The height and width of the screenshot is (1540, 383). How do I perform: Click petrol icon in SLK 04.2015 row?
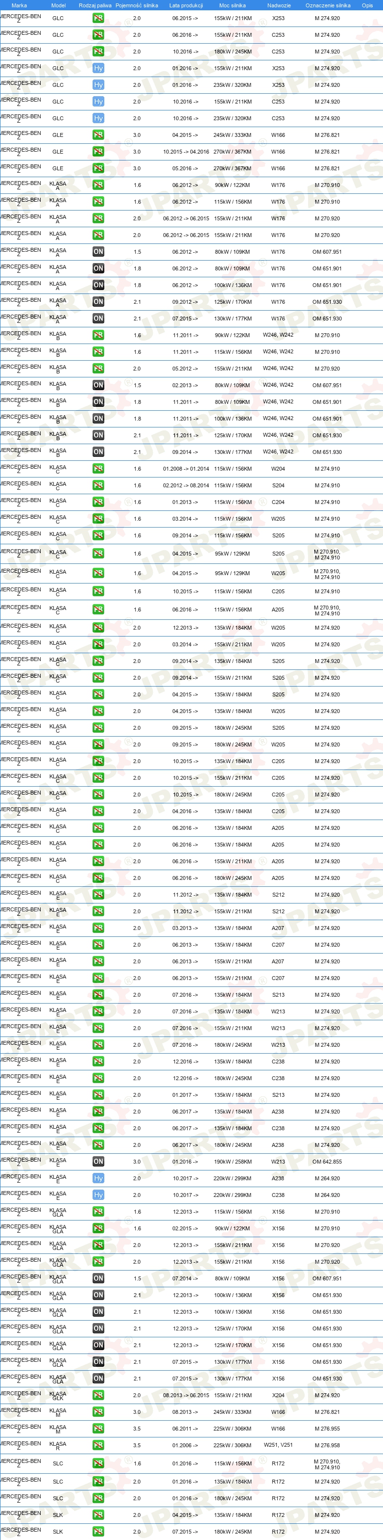[98, 1515]
